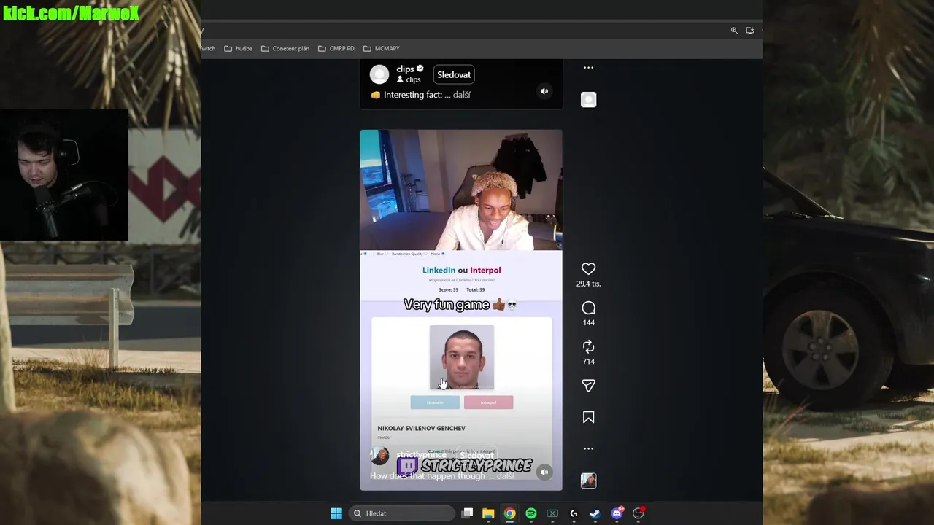The height and width of the screenshot is (525, 934).
Task: Open the clips profile avatar
Action: click(379, 74)
